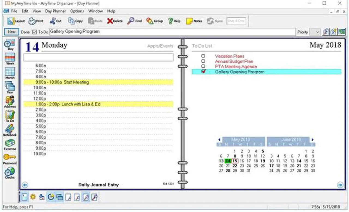Screen dimensions: 349x212
Task: Select May 31 in mini calendar
Action: [x=248, y=171]
